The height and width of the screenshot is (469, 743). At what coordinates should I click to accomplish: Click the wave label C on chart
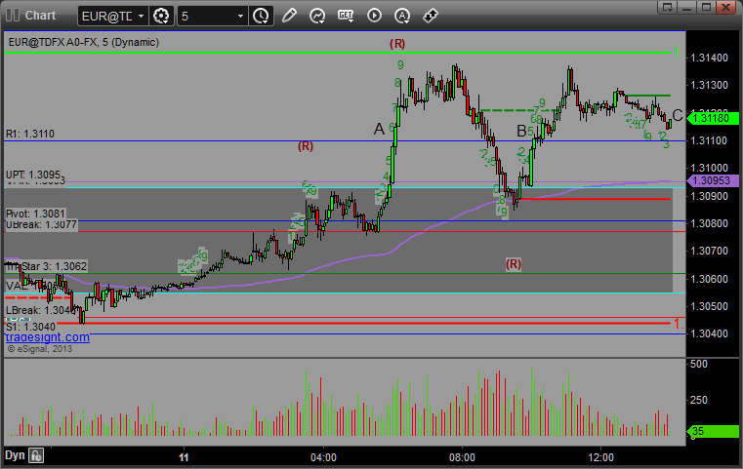coord(678,115)
